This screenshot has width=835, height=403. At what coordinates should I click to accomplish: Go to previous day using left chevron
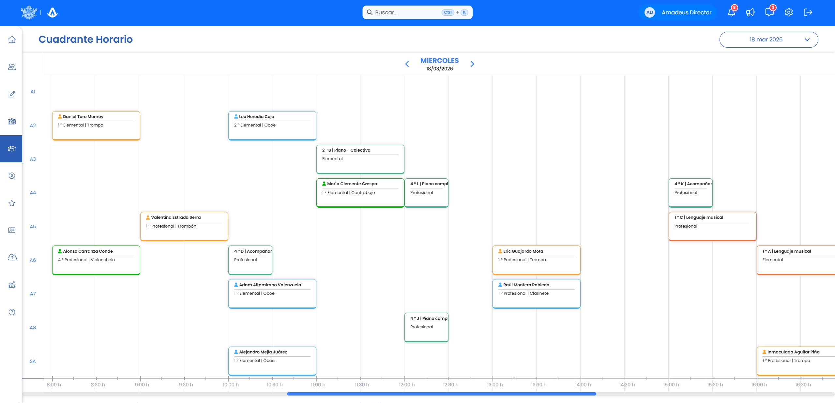407,64
